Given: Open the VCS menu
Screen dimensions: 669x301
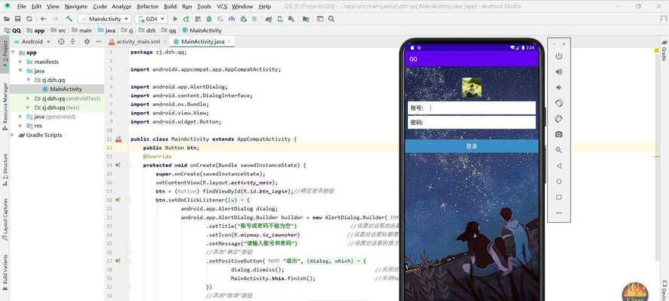Looking at the screenshot, I should (222, 6).
